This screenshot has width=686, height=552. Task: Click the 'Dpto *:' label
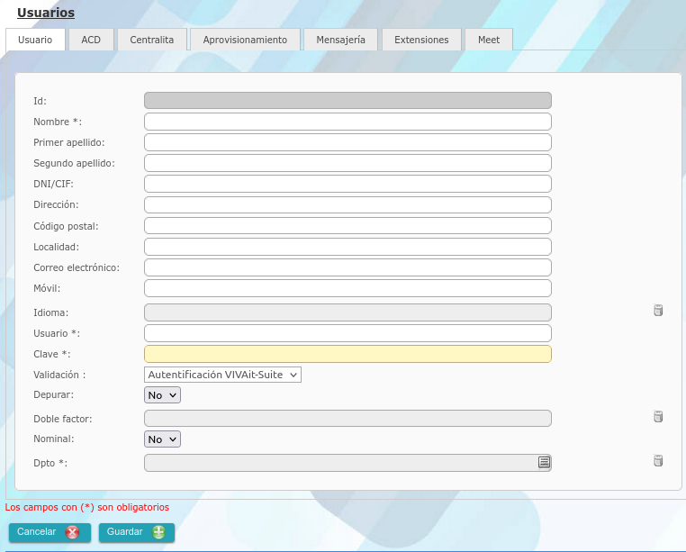coord(50,463)
